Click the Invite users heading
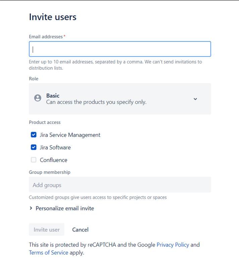This screenshot has height=268, width=239. click(53, 17)
